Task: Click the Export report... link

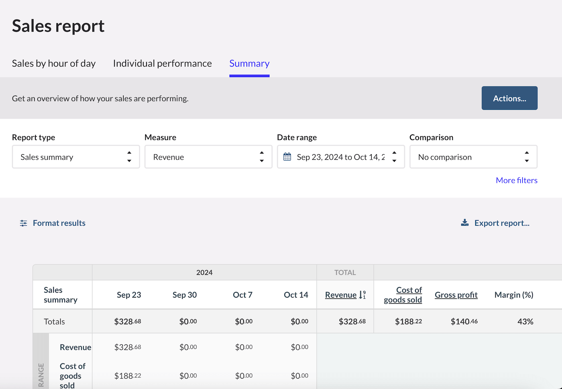Action: pos(501,223)
